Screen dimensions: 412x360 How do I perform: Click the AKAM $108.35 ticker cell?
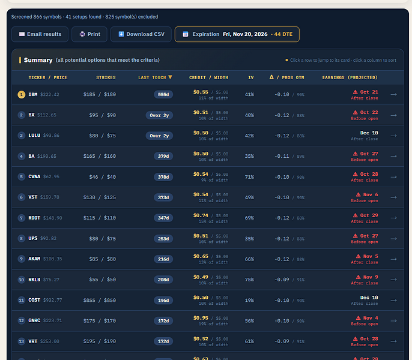coord(45,259)
